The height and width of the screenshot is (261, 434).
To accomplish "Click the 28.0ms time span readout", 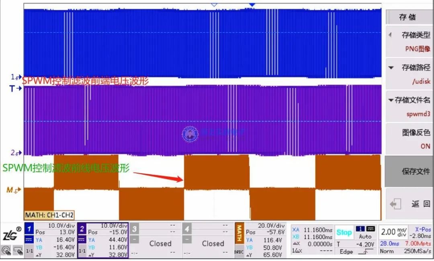I will pyautogui.click(x=389, y=244).
